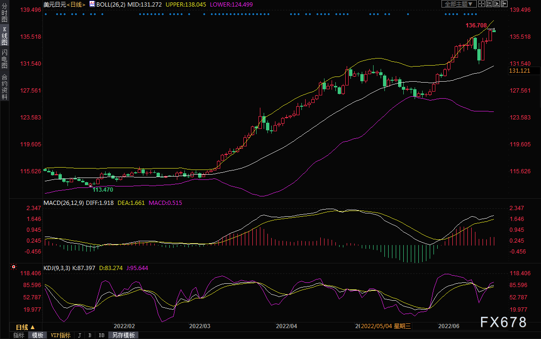Expand the 日线 period selector
Image resolution: width=541 pixels, height=339 pixels.
pyautogui.click(x=25, y=327)
